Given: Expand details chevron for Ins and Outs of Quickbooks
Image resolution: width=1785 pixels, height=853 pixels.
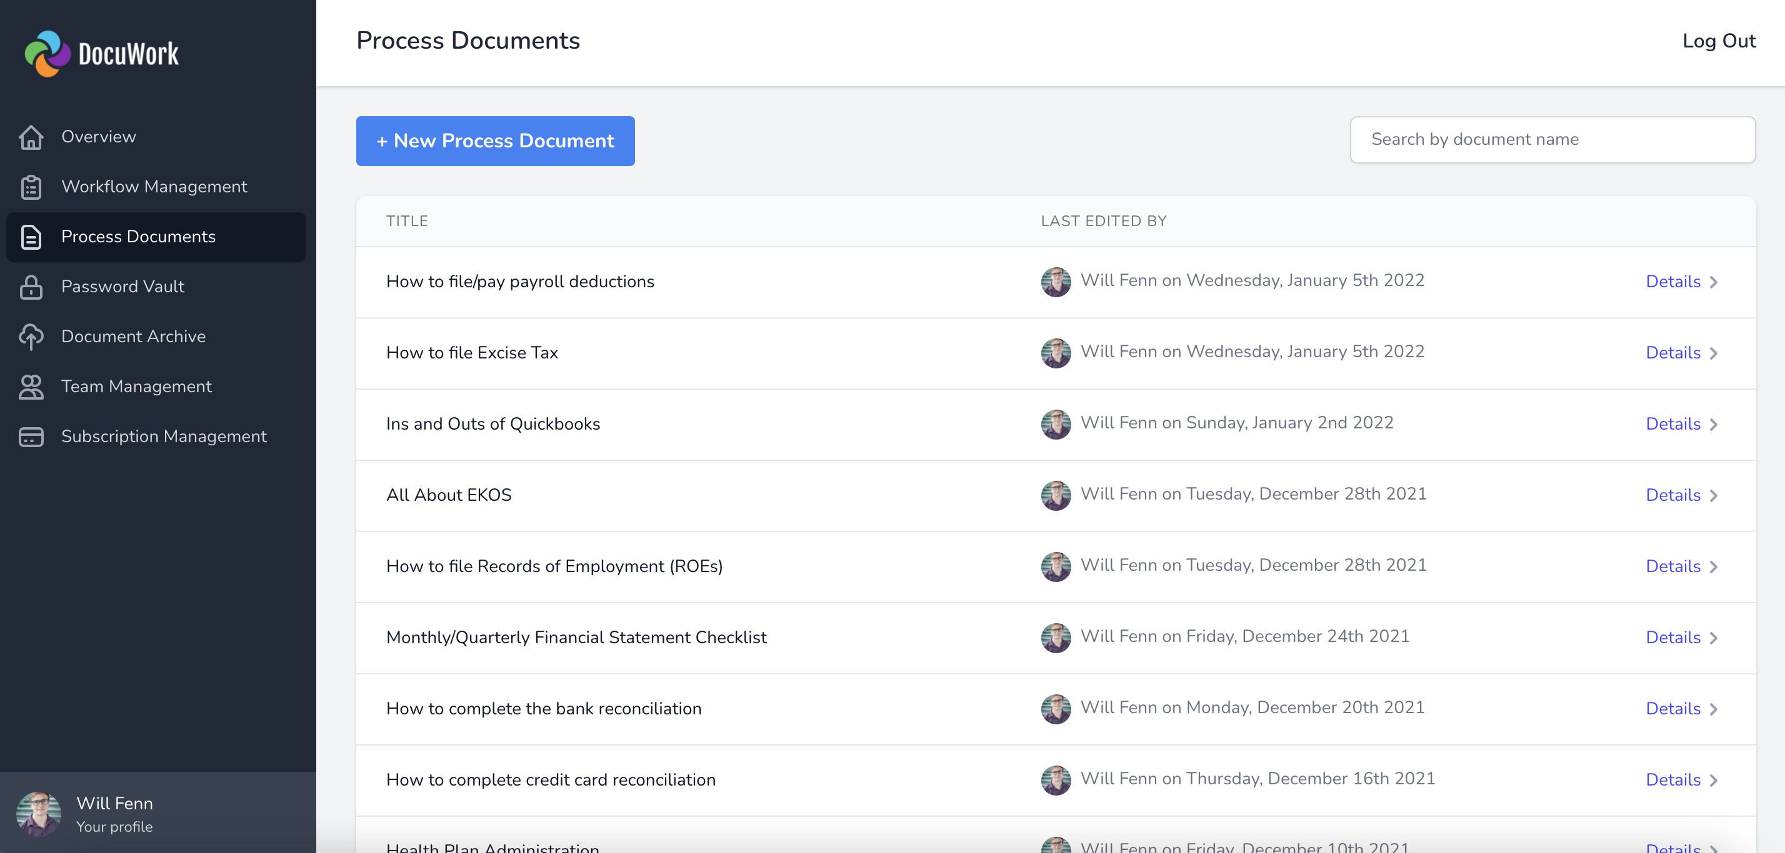Looking at the screenshot, I should [1714, 424].
